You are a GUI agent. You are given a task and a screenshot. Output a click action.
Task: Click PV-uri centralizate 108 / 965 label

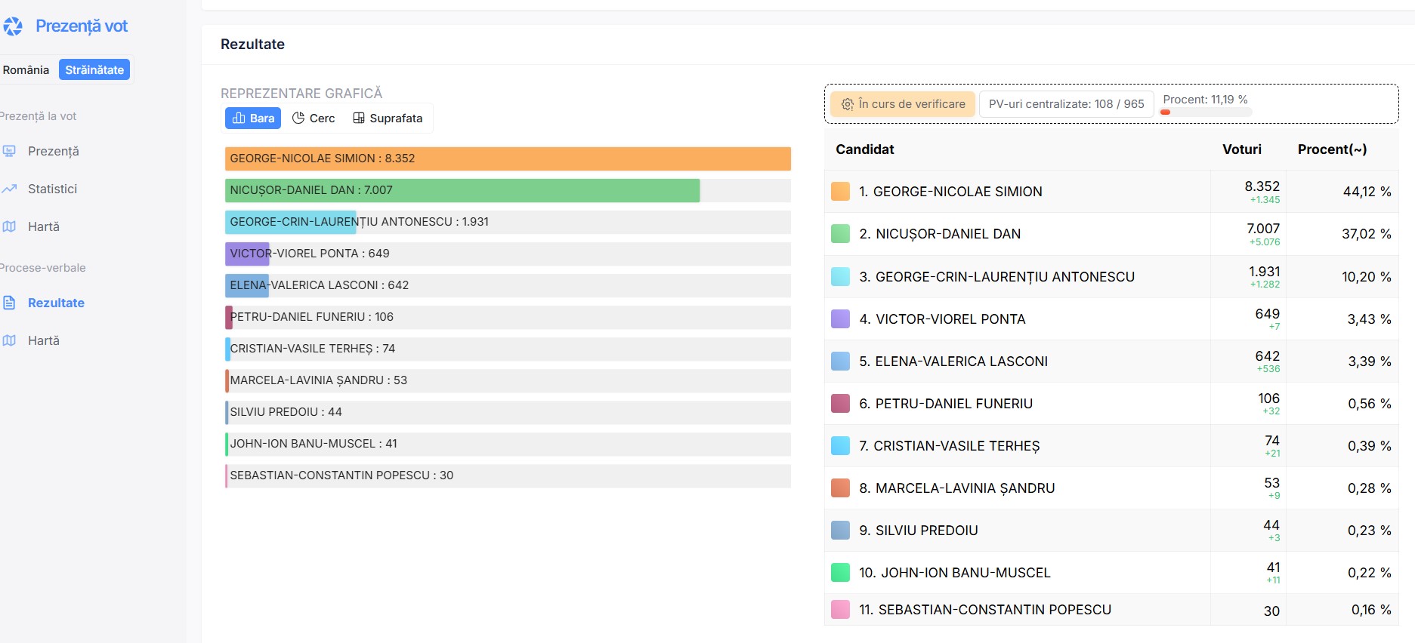[x=1066, y=104]
